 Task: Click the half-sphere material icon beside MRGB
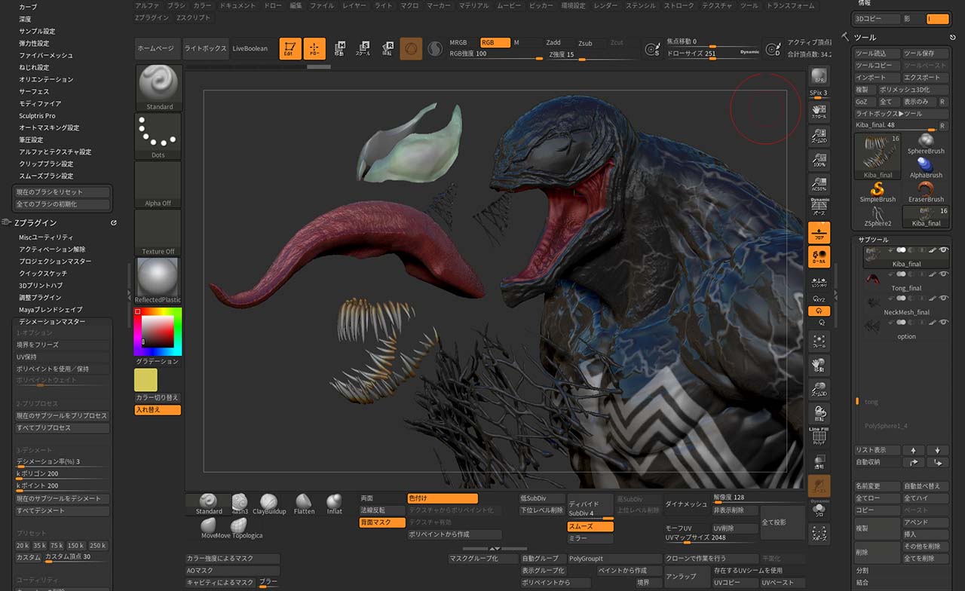[x=435, y=49]
